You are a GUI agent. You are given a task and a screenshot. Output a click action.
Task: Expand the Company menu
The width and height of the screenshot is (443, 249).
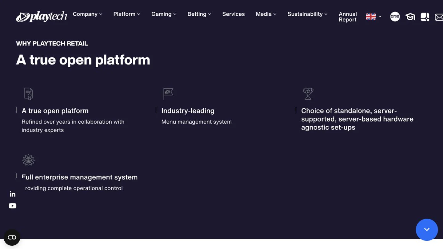click(88, 14)
